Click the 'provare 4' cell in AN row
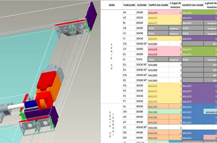The width and height of the screenshot is (217, 143). 210,112
